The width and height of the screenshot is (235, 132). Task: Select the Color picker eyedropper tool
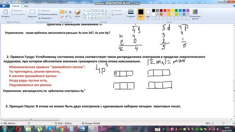[x=66, y=17]
